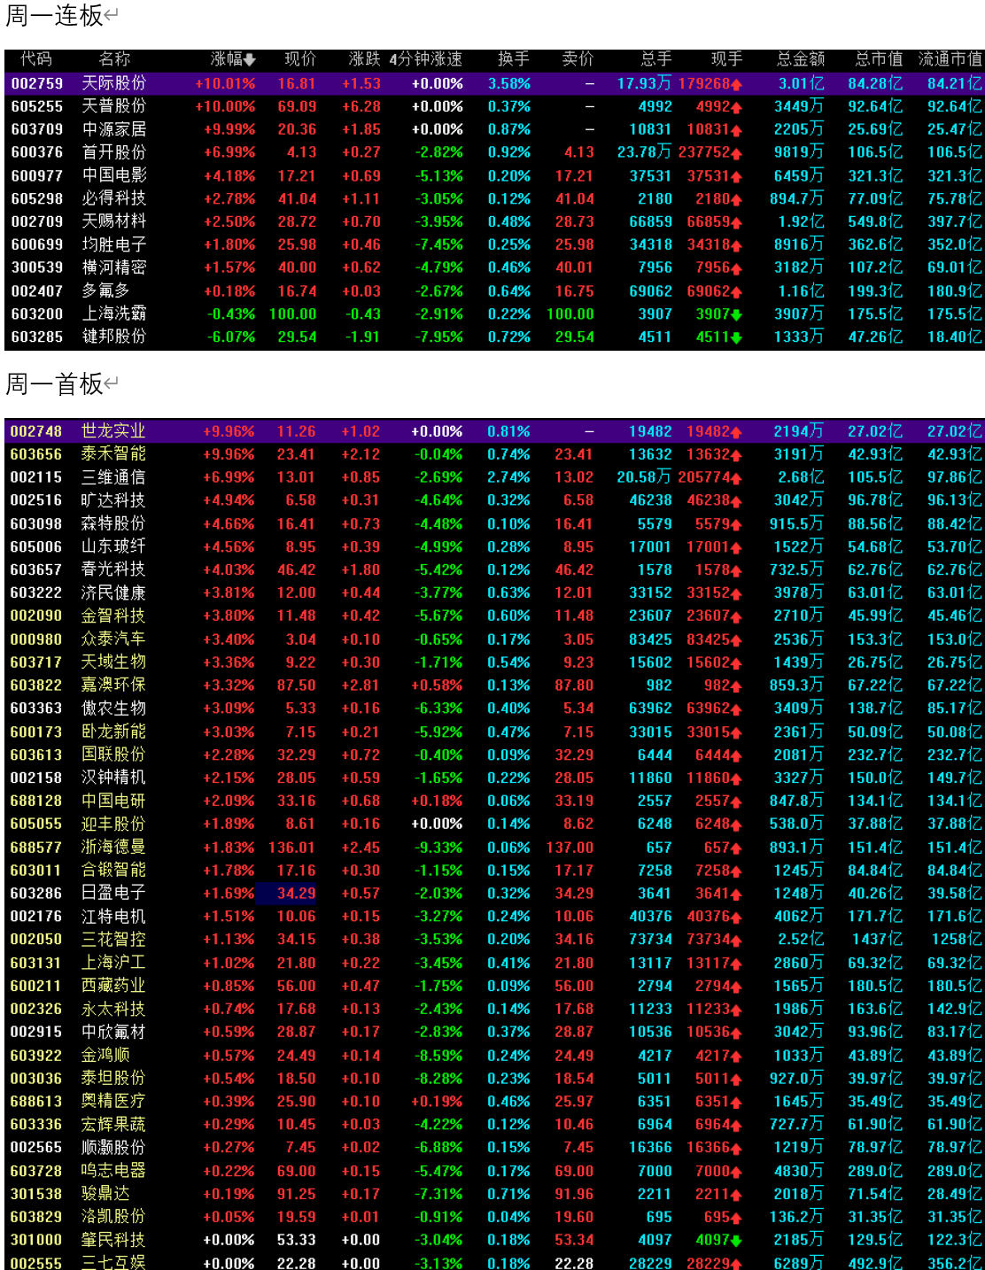Select the 济民健康 stock name
Viewport: 985px width, 1270px height.
click(x=114, y=592)
